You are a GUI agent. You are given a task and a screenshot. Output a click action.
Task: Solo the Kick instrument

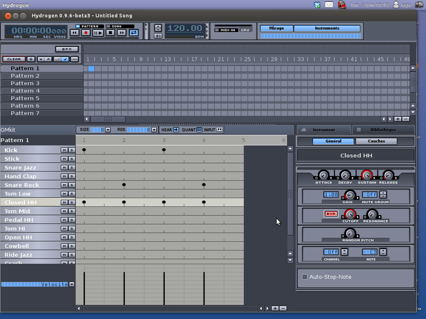click(72, 150)
